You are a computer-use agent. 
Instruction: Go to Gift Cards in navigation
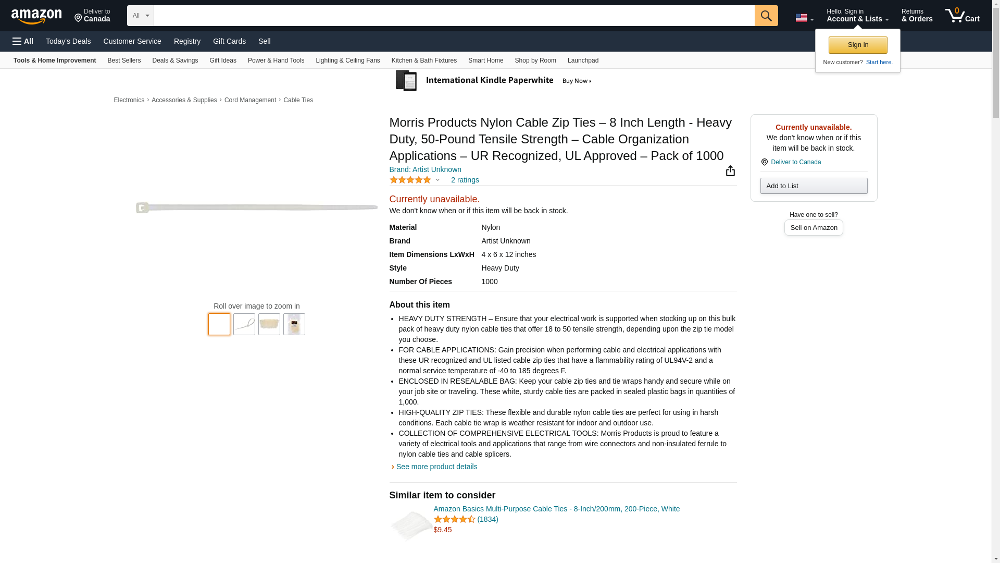(x=229, y=41)
